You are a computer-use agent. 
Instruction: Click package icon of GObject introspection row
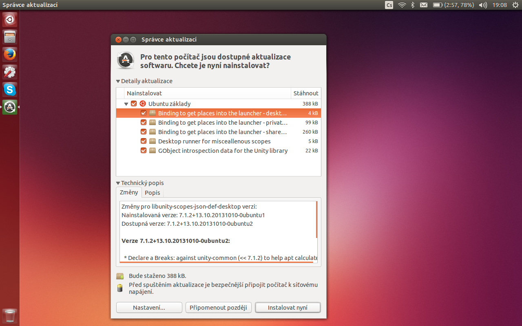click(153, 150)
